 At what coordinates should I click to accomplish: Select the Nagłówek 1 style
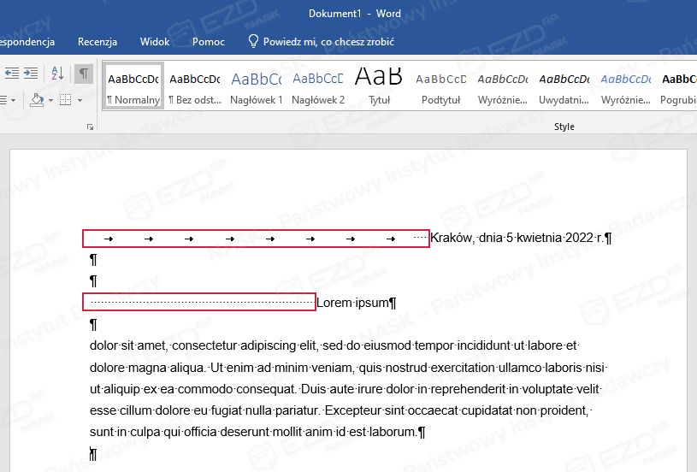256,86
